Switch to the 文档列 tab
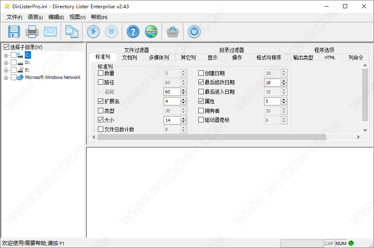 [x=129, y=57]
